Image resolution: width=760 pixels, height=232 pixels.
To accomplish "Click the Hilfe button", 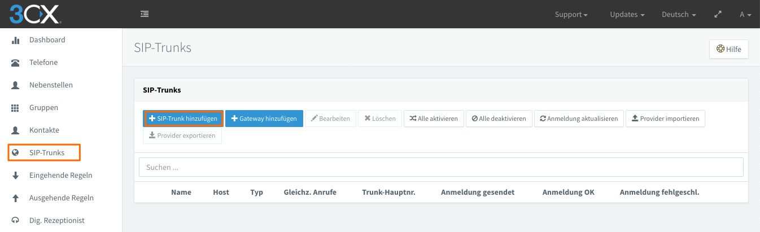I will tap(729, 49).
